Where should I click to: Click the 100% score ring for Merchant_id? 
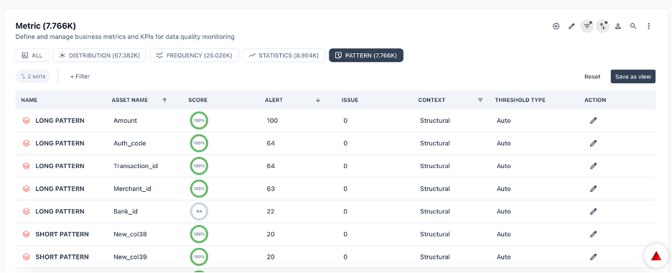[x=199, y=188]
